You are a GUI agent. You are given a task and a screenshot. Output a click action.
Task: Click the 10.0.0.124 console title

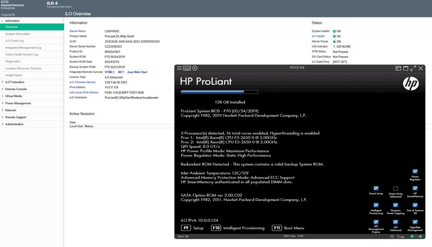pos(297,67)
